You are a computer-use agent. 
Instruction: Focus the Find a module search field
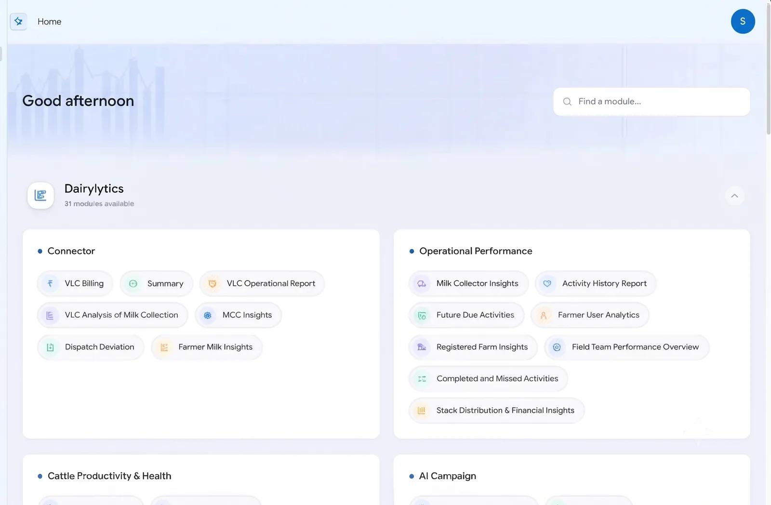coord(651,102)
